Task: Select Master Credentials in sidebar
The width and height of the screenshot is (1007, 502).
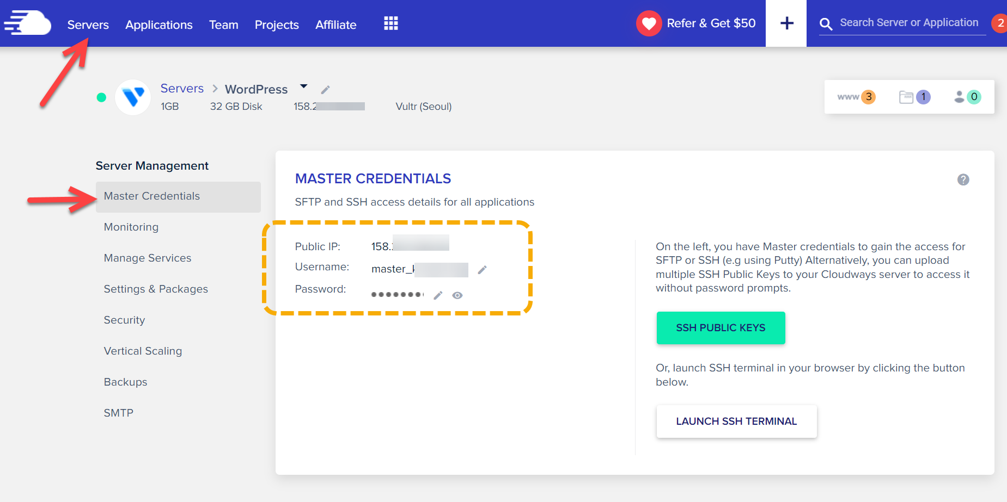Action: pos(178,196)
